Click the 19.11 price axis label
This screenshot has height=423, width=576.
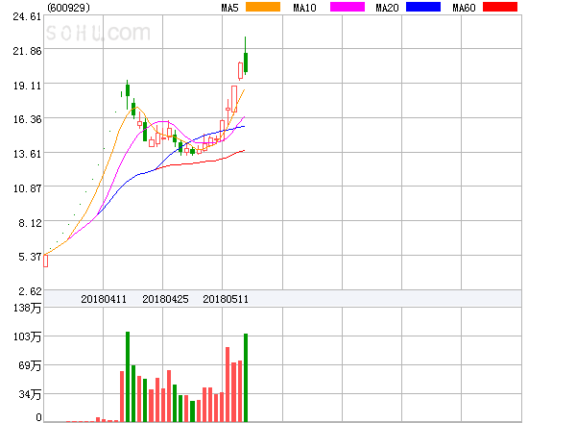(27, 86)
